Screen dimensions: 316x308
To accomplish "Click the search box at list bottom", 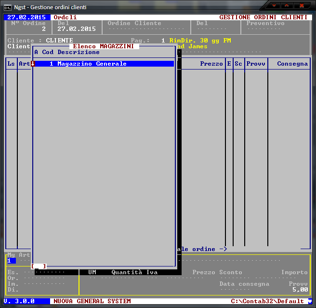I will [x=39, y=266].
